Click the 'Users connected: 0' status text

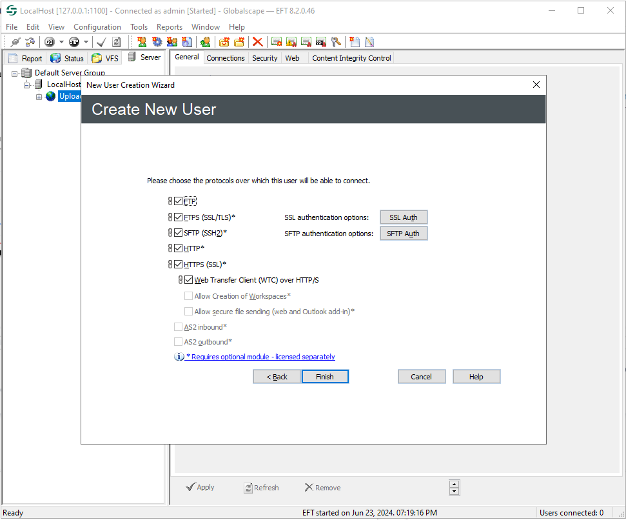pos(571,513)
